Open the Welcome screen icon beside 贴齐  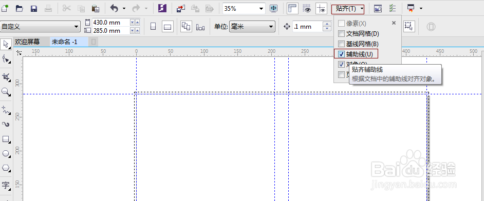[x=378, y=9]
